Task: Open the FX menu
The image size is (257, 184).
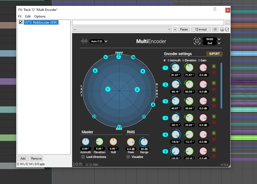Action: tap(20, 16)
